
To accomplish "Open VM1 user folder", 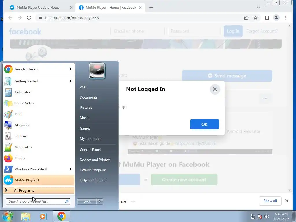I will click(x=83, y=87).
